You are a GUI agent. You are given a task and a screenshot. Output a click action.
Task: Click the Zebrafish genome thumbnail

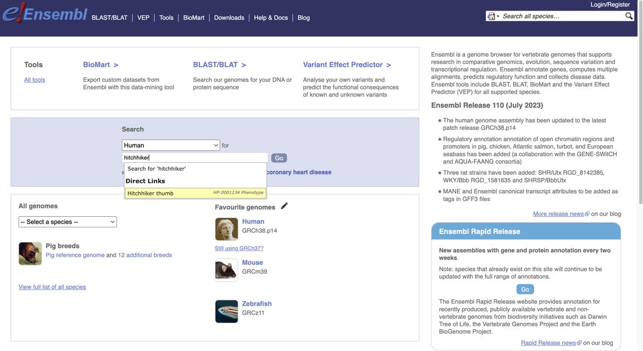(227, 311)
